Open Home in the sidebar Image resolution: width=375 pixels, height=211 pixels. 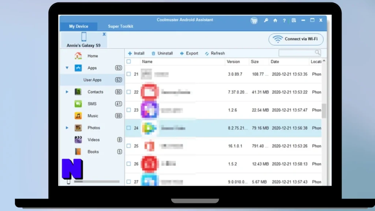pos(92,56)
